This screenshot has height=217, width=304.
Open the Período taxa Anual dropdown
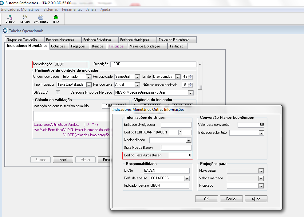pos(137,85)
